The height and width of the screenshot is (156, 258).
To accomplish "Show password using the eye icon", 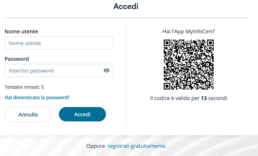I will click(107, 70).
